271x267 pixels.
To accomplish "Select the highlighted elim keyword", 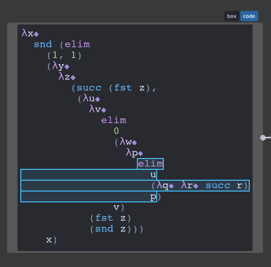I will [x=150, y=164].
